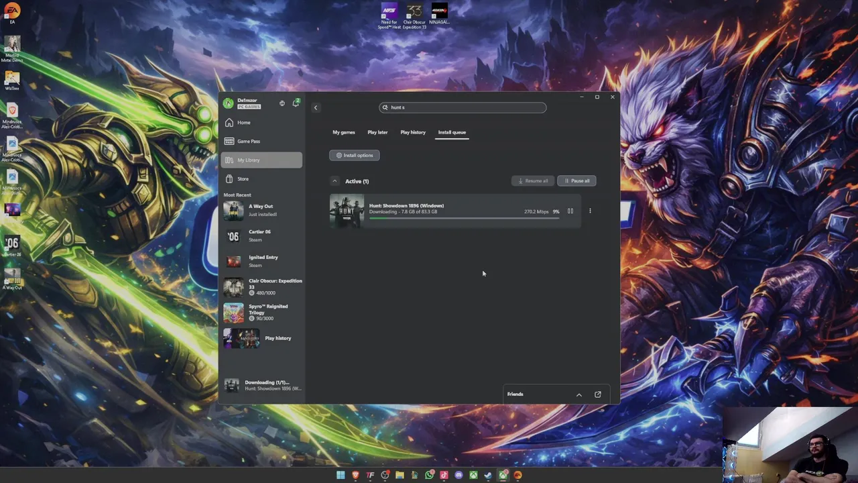The height and width of the screenshot is (483, 858).
Task: Switch to the My games tab
Action: (x=344, y=132)
